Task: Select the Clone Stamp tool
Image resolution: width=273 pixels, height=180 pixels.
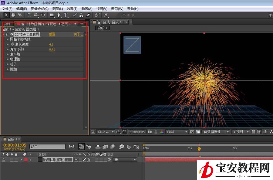Action: pyautogui.click(x=81, y=15)
